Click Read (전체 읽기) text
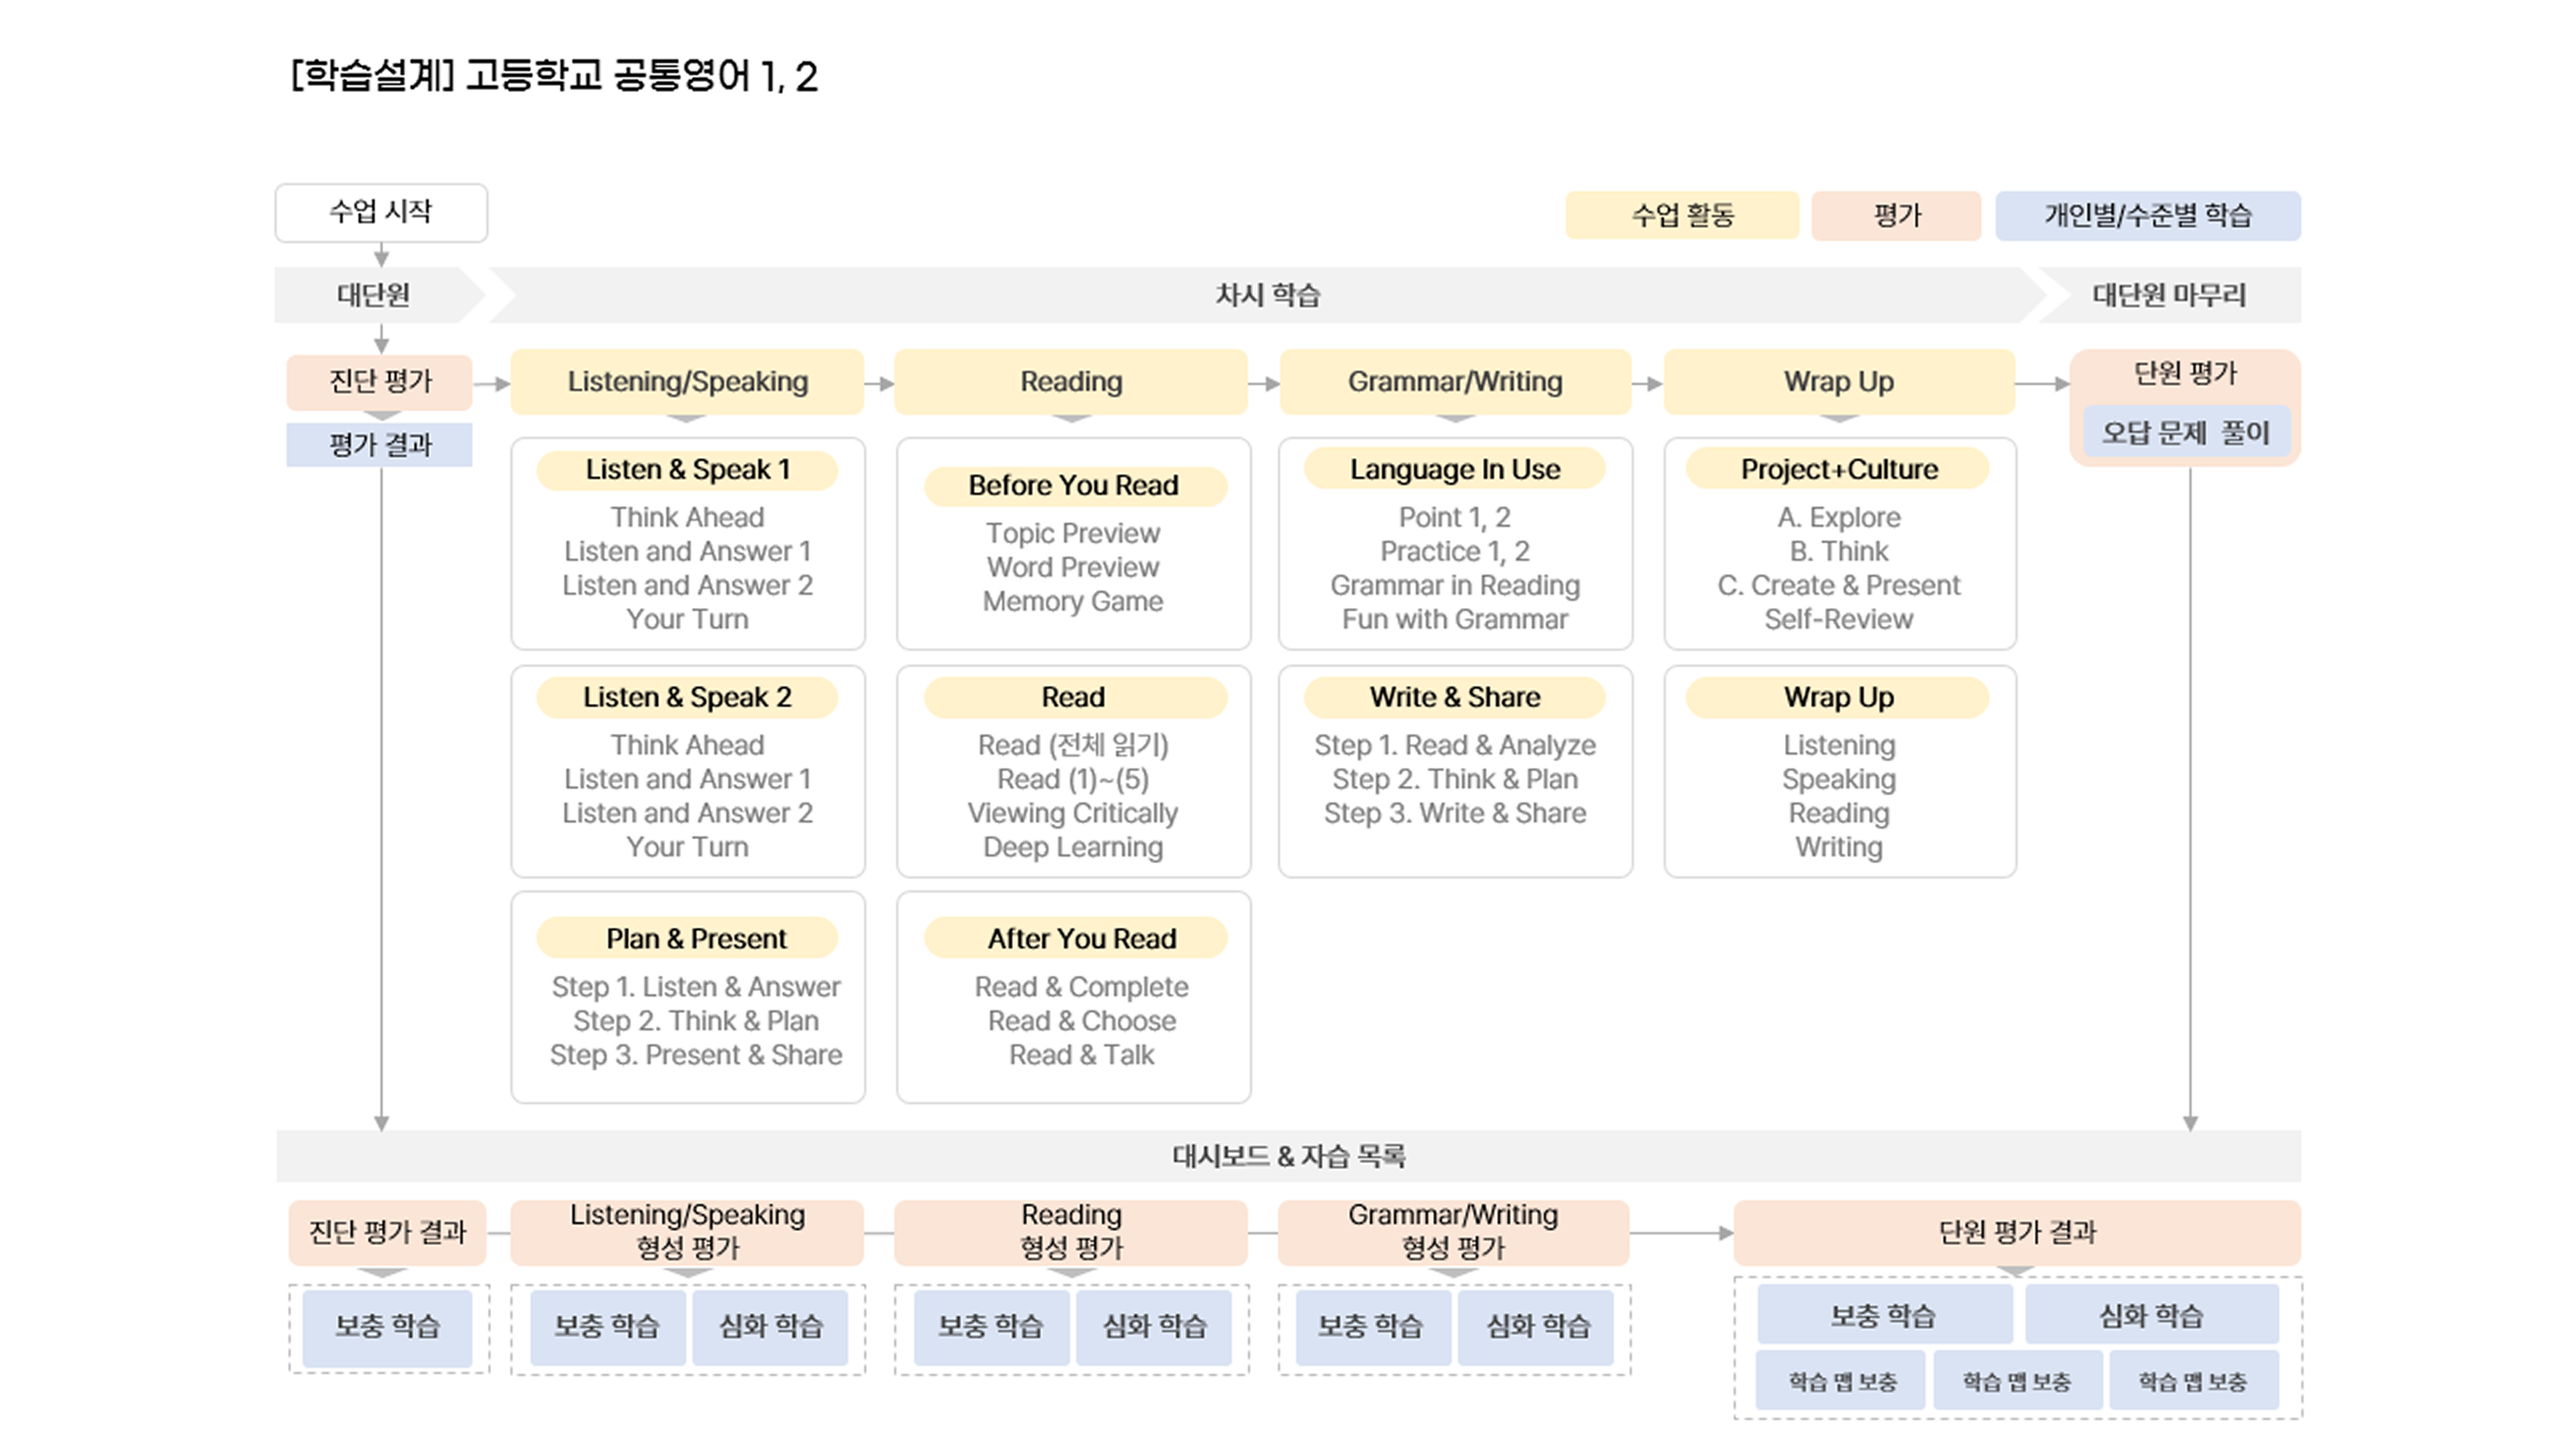Viewport: 2576px width, 1448px height. pos(1073,746)
